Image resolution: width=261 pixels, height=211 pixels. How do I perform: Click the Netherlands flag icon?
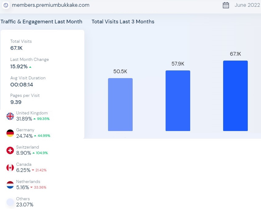coord(10,185)
